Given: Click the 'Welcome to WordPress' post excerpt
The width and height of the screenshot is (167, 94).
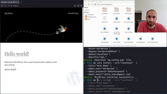Looking at the screenshot, I should point(31,63).
